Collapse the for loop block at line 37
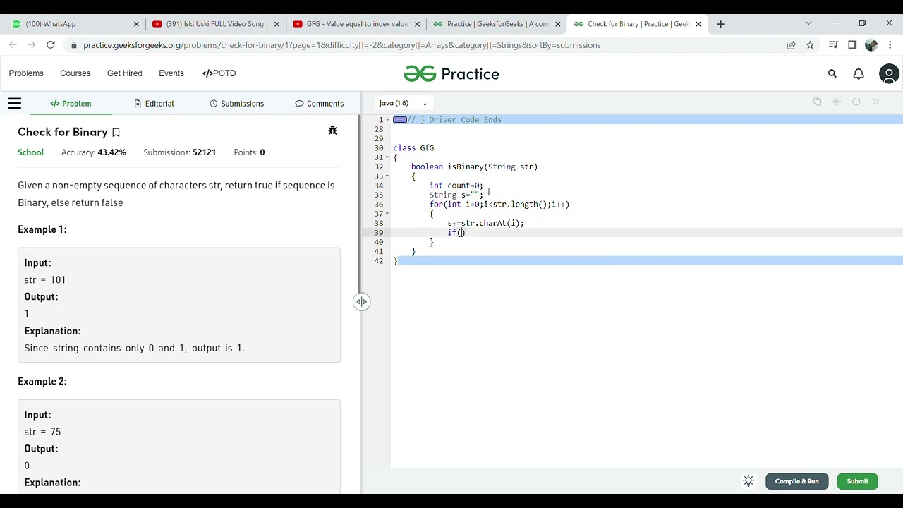Image resolution: width=903 pixels, height=508 pixels. [x=387, y=214]
